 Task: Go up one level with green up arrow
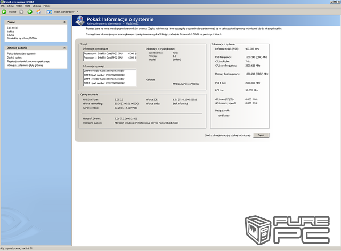(x=30, y=12)
